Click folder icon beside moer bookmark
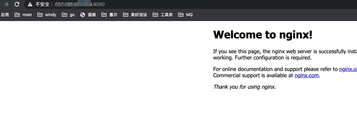 point(17,15)
